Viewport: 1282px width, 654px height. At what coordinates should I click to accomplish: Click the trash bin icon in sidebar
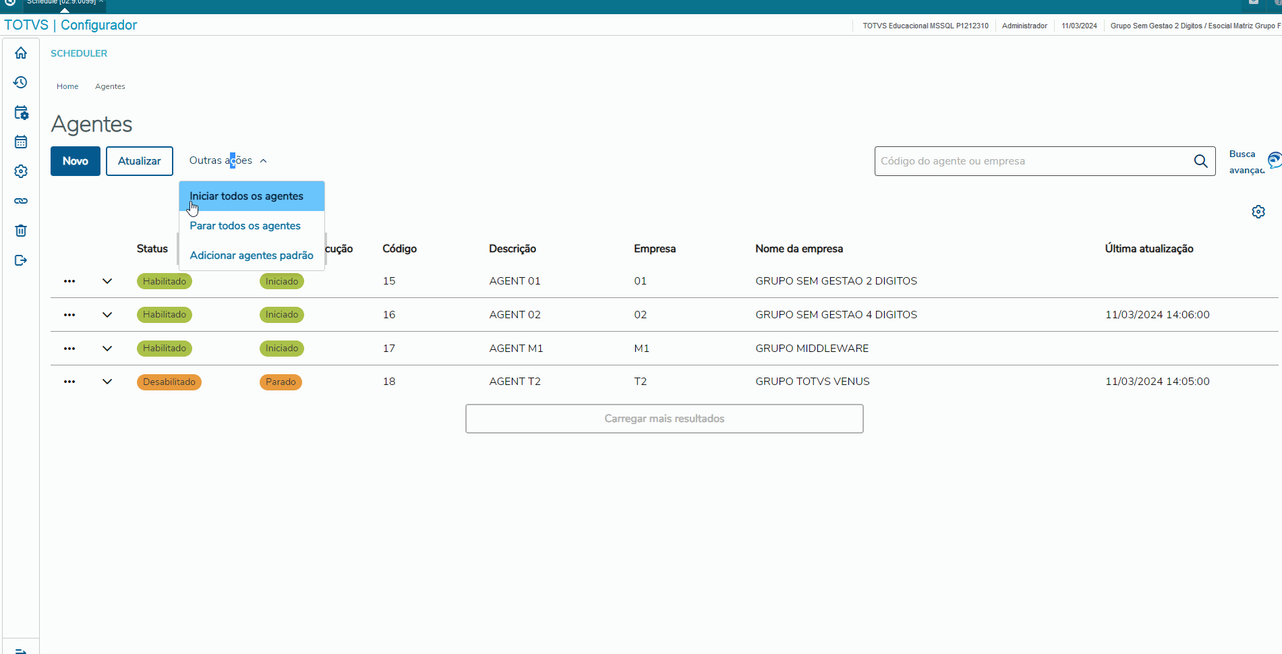coord(21,231)
